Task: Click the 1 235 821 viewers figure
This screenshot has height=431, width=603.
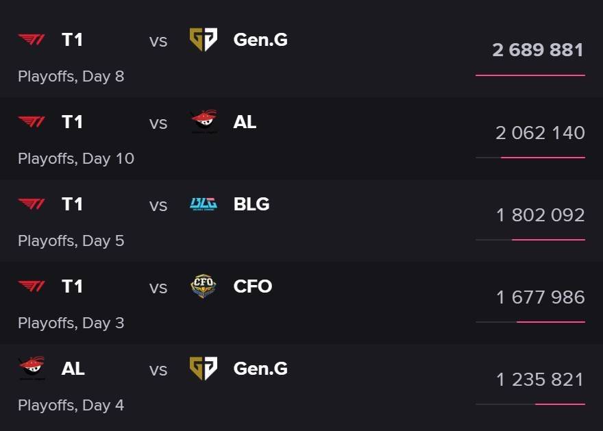Action: coord(541,380)
